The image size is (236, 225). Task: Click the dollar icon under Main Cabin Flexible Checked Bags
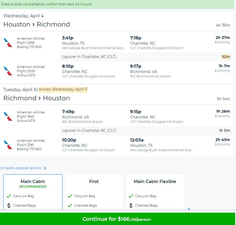131,205
